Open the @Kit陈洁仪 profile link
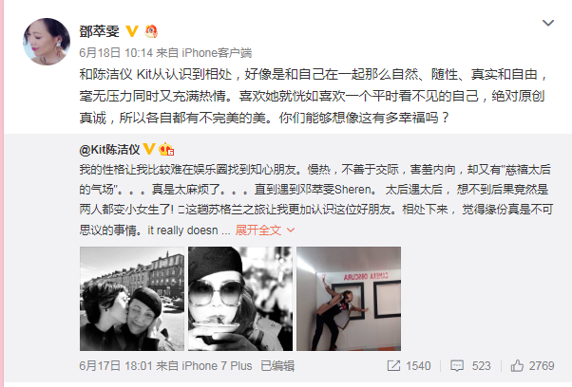 click(x=109, y=150)
